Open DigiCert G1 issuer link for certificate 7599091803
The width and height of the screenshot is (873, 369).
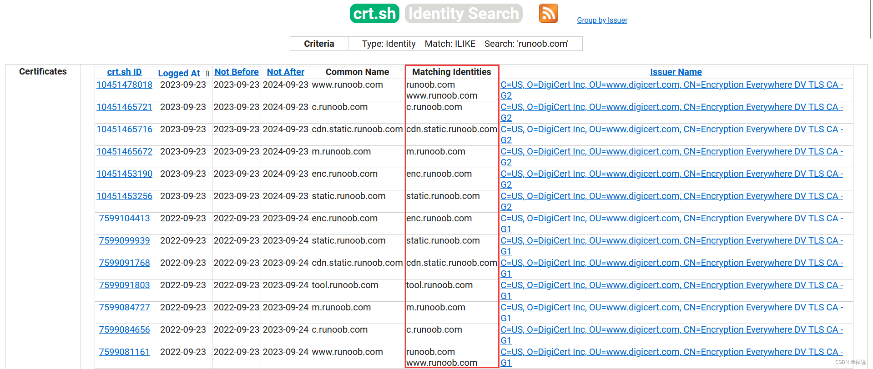point(672,285)
